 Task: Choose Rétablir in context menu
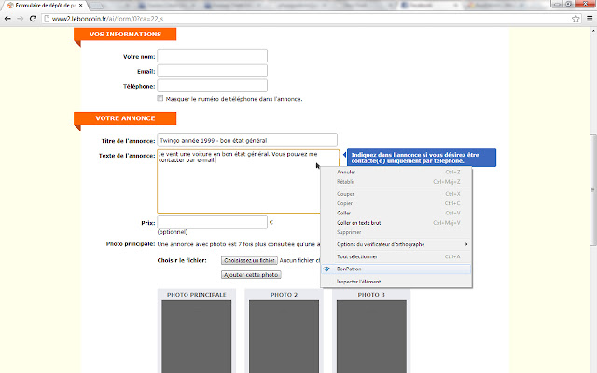(396, 182)
